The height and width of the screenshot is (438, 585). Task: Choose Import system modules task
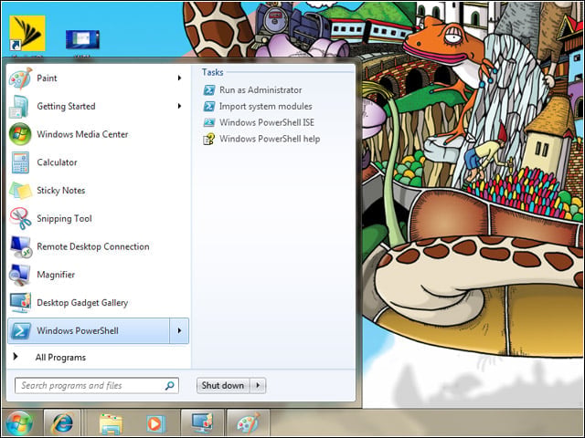pos(266,107)
